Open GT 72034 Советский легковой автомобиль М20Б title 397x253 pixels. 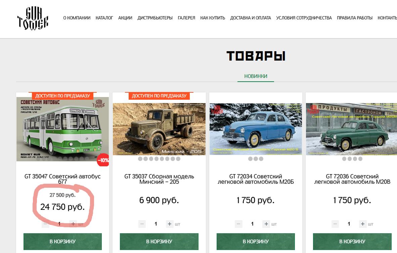[x=256, y=179]
